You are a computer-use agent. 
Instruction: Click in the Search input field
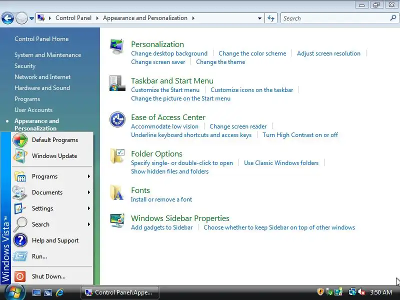pos(335,18)
